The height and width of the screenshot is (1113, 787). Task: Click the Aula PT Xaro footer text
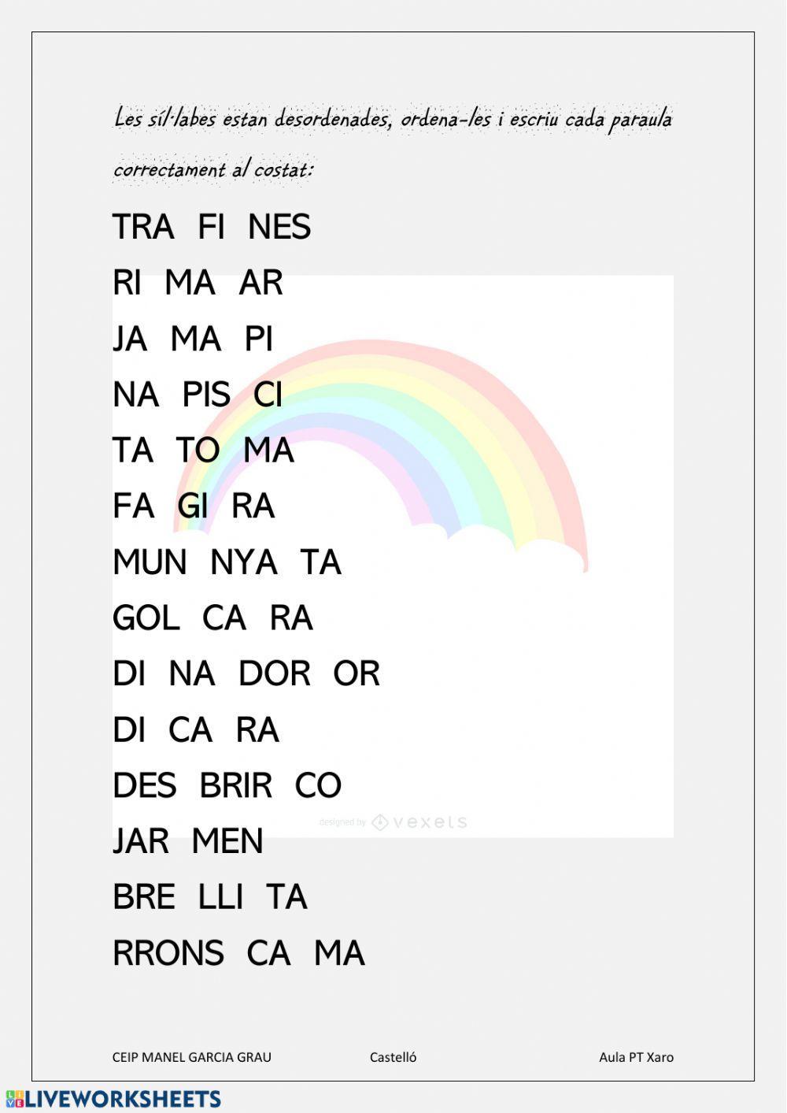tap(636, 1057)
